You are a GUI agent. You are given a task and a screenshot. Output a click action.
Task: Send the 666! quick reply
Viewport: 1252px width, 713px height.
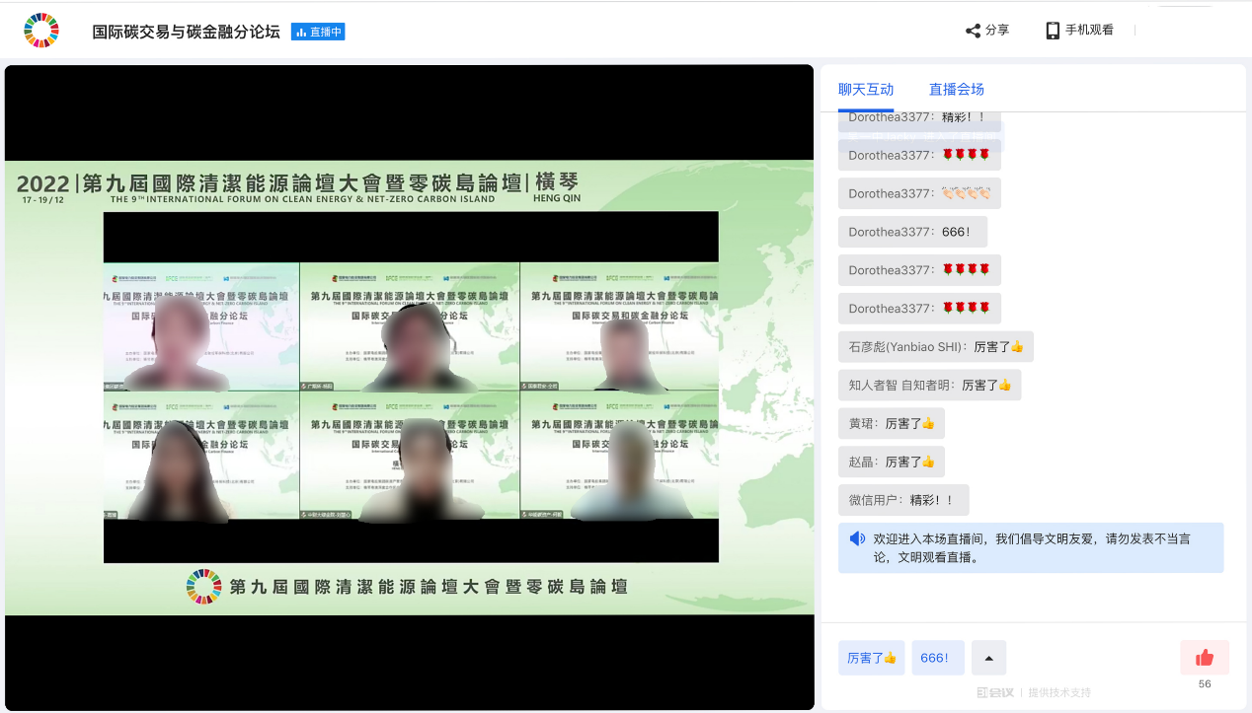point(937,657)
